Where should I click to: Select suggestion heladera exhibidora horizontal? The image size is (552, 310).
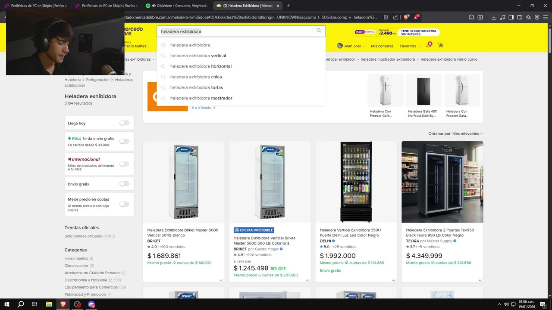[x=241, y=66]
